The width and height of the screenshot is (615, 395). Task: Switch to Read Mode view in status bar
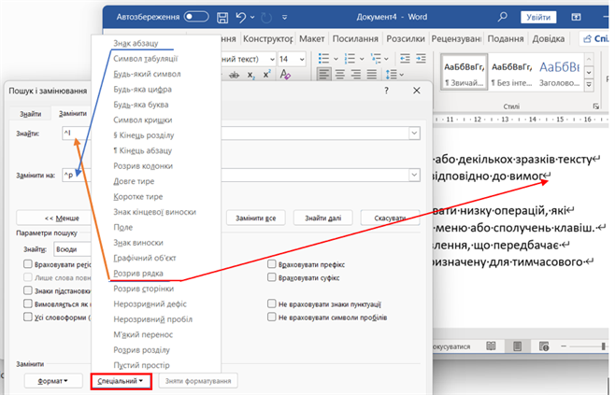click(492, 346)
